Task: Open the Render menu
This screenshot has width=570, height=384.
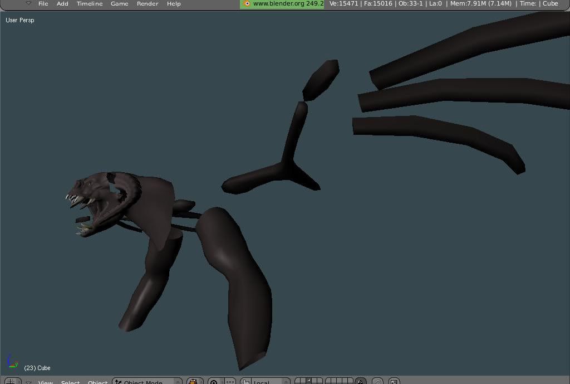Action: point(148,4)
